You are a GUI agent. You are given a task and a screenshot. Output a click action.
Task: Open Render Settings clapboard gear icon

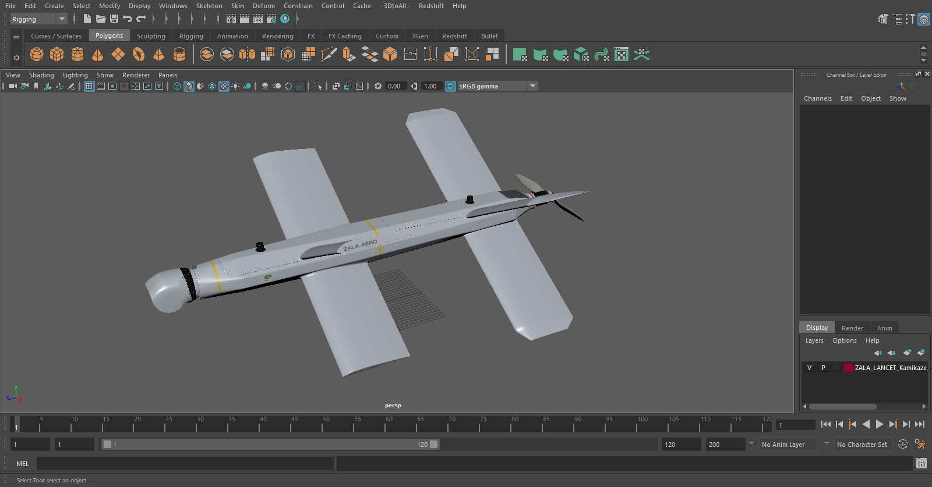(271, 19)
